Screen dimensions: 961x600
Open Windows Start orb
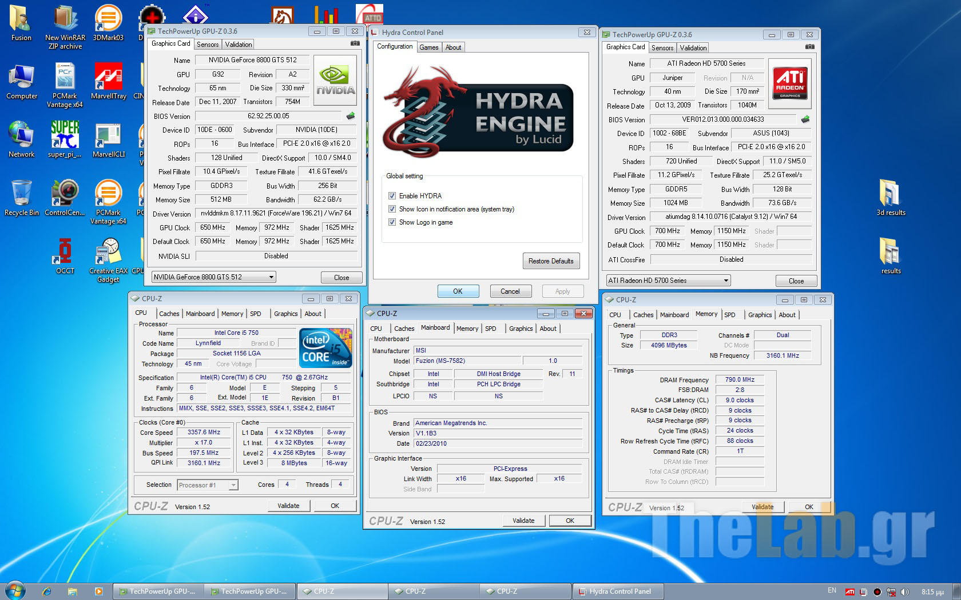click(x=14, y=591)
